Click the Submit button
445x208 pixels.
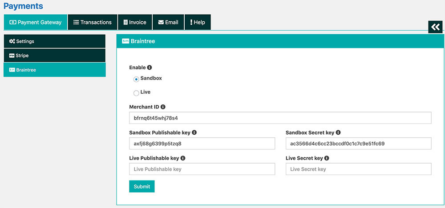tap(142, 187)
